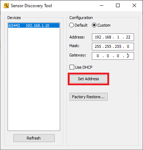Viewport: 143px width, 150px height.
Task: Click the Sensor Discovery Tool magnifier icon
Action: [x=6, y=6]
